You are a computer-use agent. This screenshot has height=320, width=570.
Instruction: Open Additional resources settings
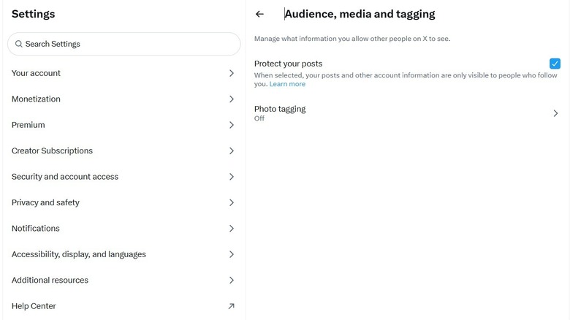[x=50, y=281]
